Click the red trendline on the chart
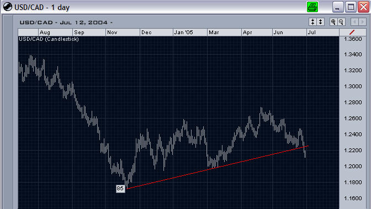Image resolution: width=371 pixels, height=209 pixels. point(217,167)
